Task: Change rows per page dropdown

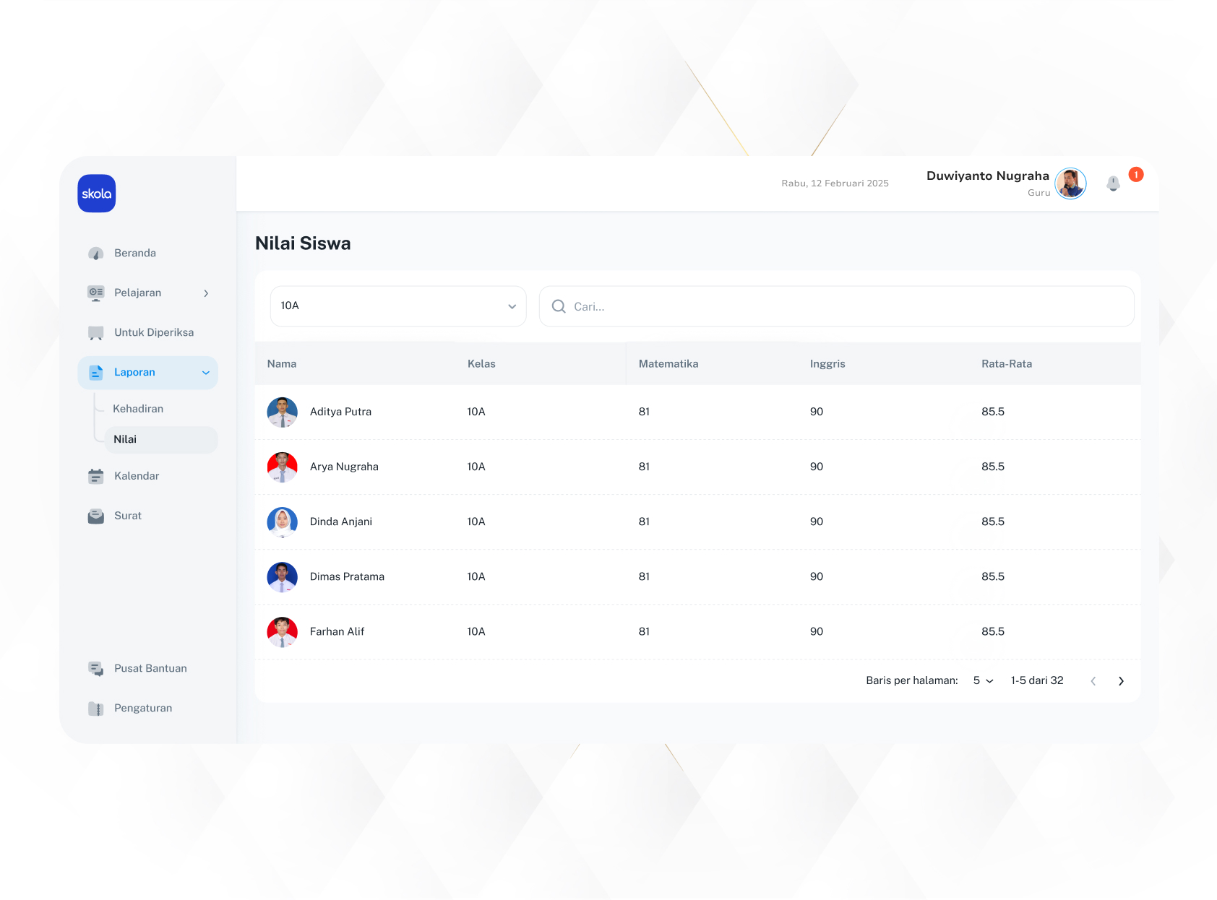Action: pos(983,680)
